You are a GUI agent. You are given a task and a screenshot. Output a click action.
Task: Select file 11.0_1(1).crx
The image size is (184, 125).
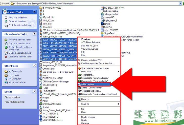coord(48,20)
